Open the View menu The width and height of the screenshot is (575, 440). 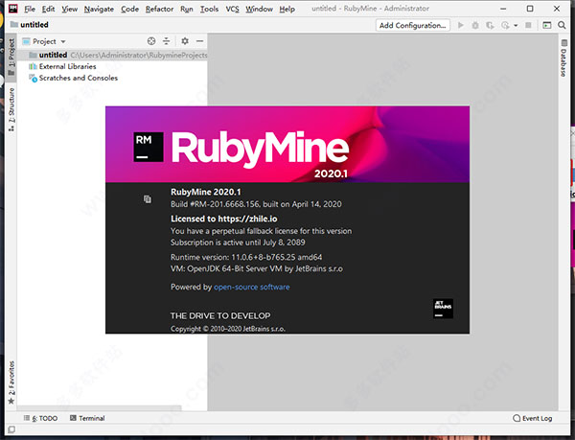(x=69, y=10)
